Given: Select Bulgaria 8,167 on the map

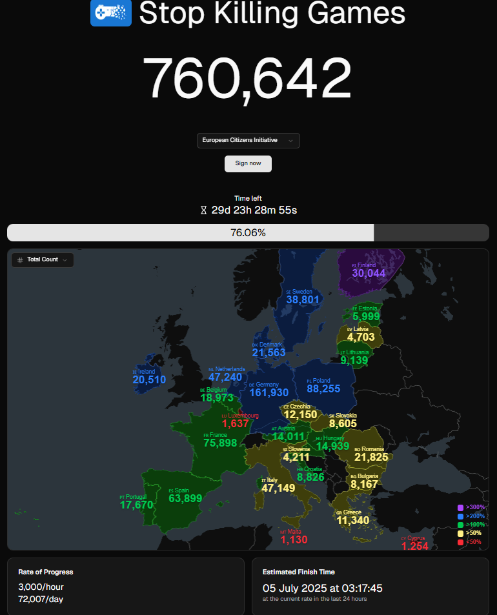Looking at the screenshot, I should [x=364, y=481].
